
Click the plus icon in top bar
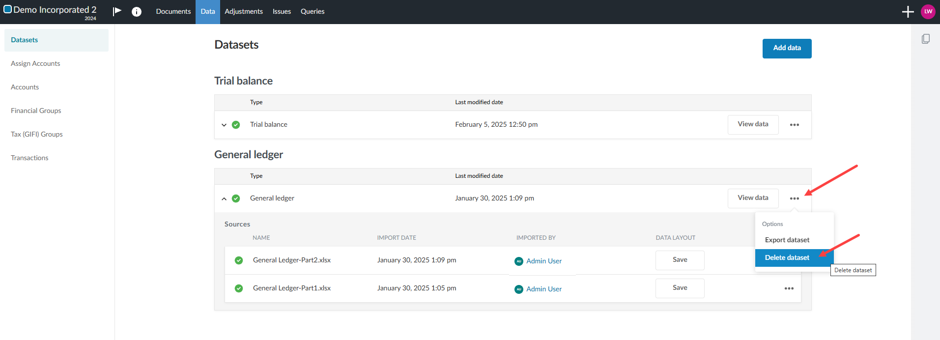click(908, 12)
